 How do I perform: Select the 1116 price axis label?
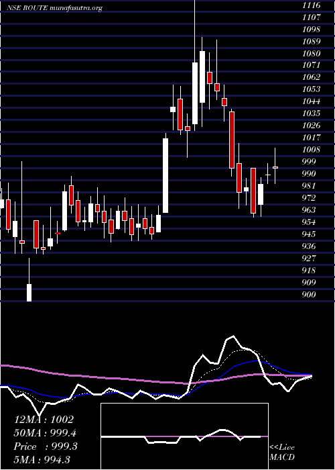click(312, 5)
